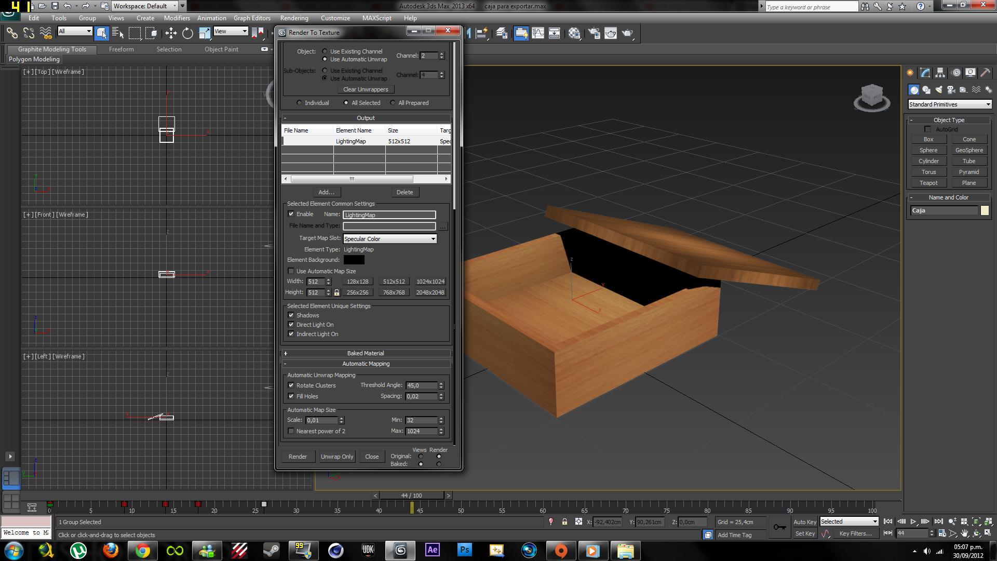
Task: Click the Play Animation button
Action: pyautogui.click(x=913, y=522)
